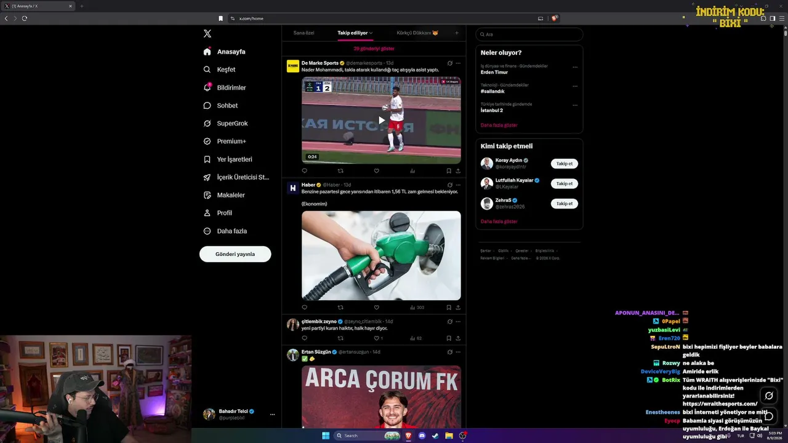This screenshot has height=443, width=788.
Task: Open the #sallandık trending topic
Action: pyautogui.click(x=493, y=91)
